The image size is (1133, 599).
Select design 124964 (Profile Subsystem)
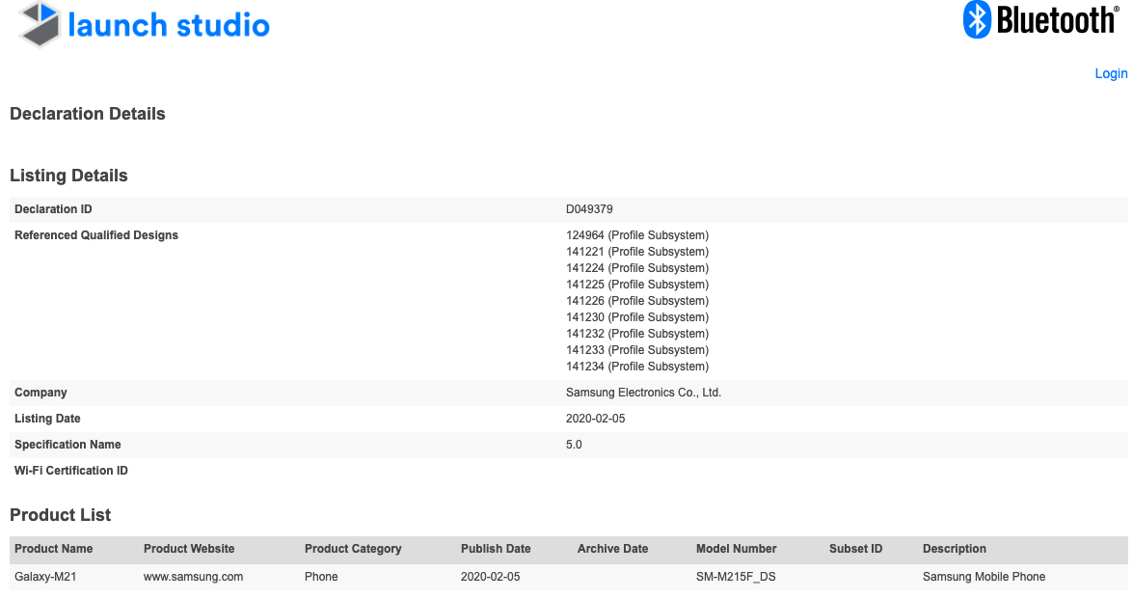click(637, 235)
